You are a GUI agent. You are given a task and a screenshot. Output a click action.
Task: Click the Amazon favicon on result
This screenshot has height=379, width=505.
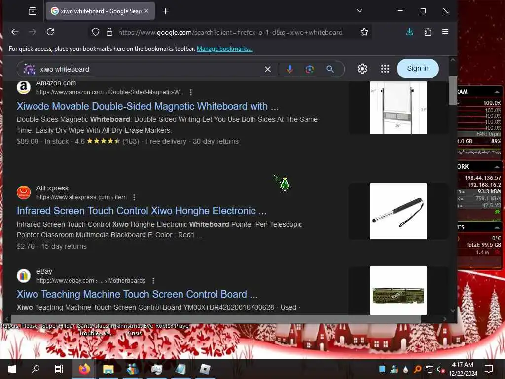(24, 87)
